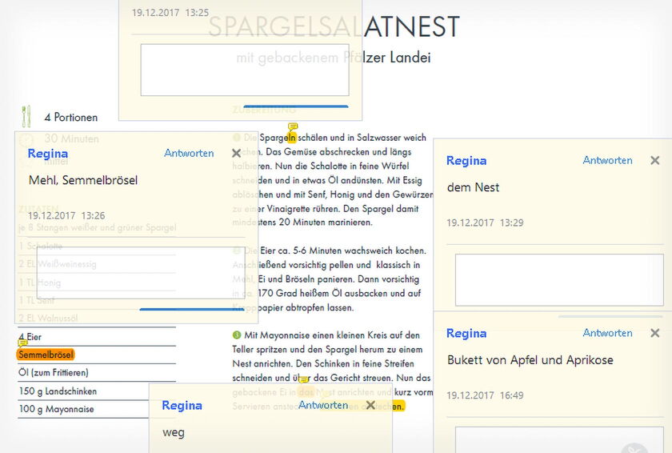Viewport: 672px width, 453px height.
Task: Click subtitle 'Landei' text
Action: point(410,58)
